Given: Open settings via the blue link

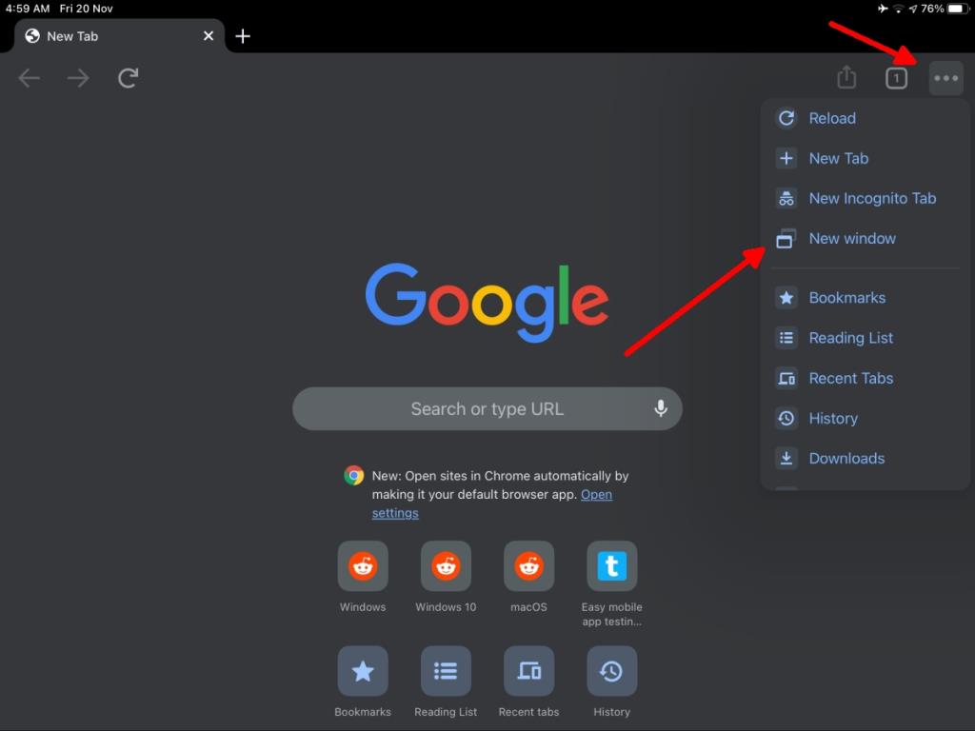Looking at the screenshot, I should tap(596, 494).
